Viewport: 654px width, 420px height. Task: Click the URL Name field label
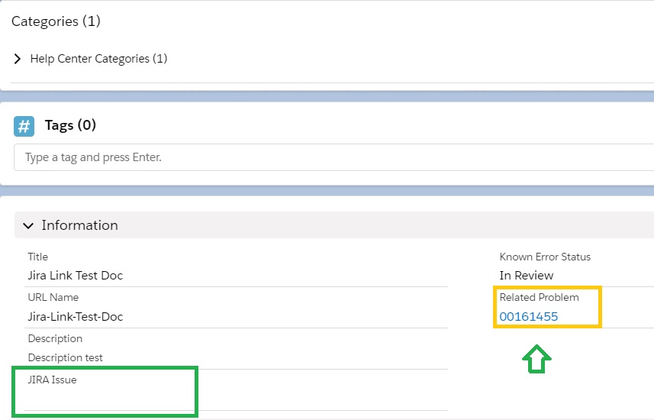coord(53,297)
